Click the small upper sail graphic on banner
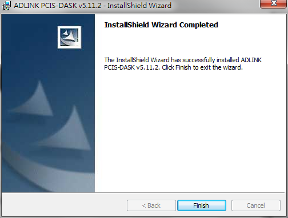Viewport: 288px width, 218px height. 35,99
